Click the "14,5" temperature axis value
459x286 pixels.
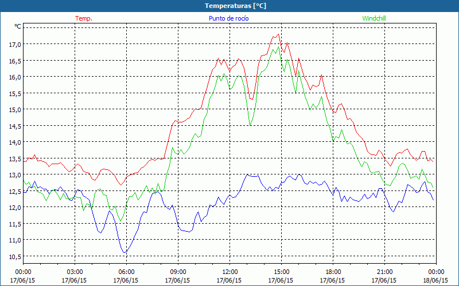point(15,126)
